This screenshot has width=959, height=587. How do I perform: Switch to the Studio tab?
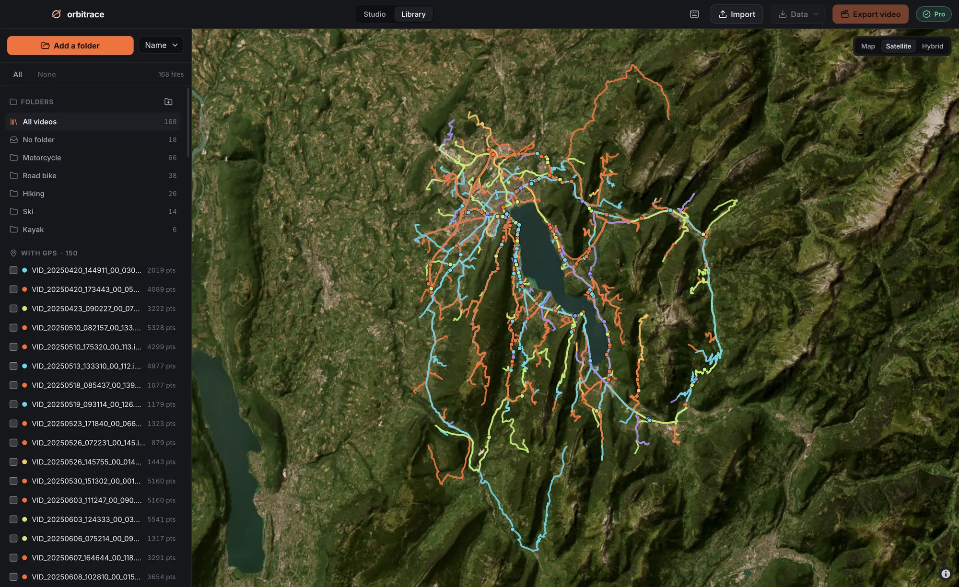pos(374,14)
